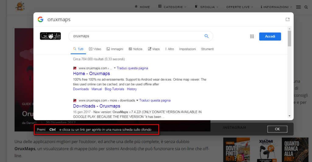Click second 'Traduci questa pagina' link
Image resolution: width=312 pixels, height=162 pixels.
point(155,100)
